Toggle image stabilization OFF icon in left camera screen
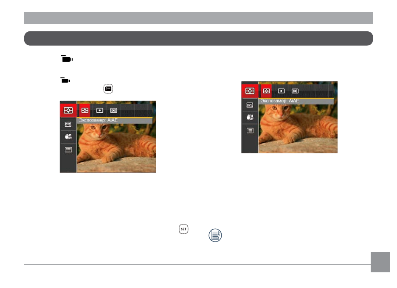 point(68,137)
